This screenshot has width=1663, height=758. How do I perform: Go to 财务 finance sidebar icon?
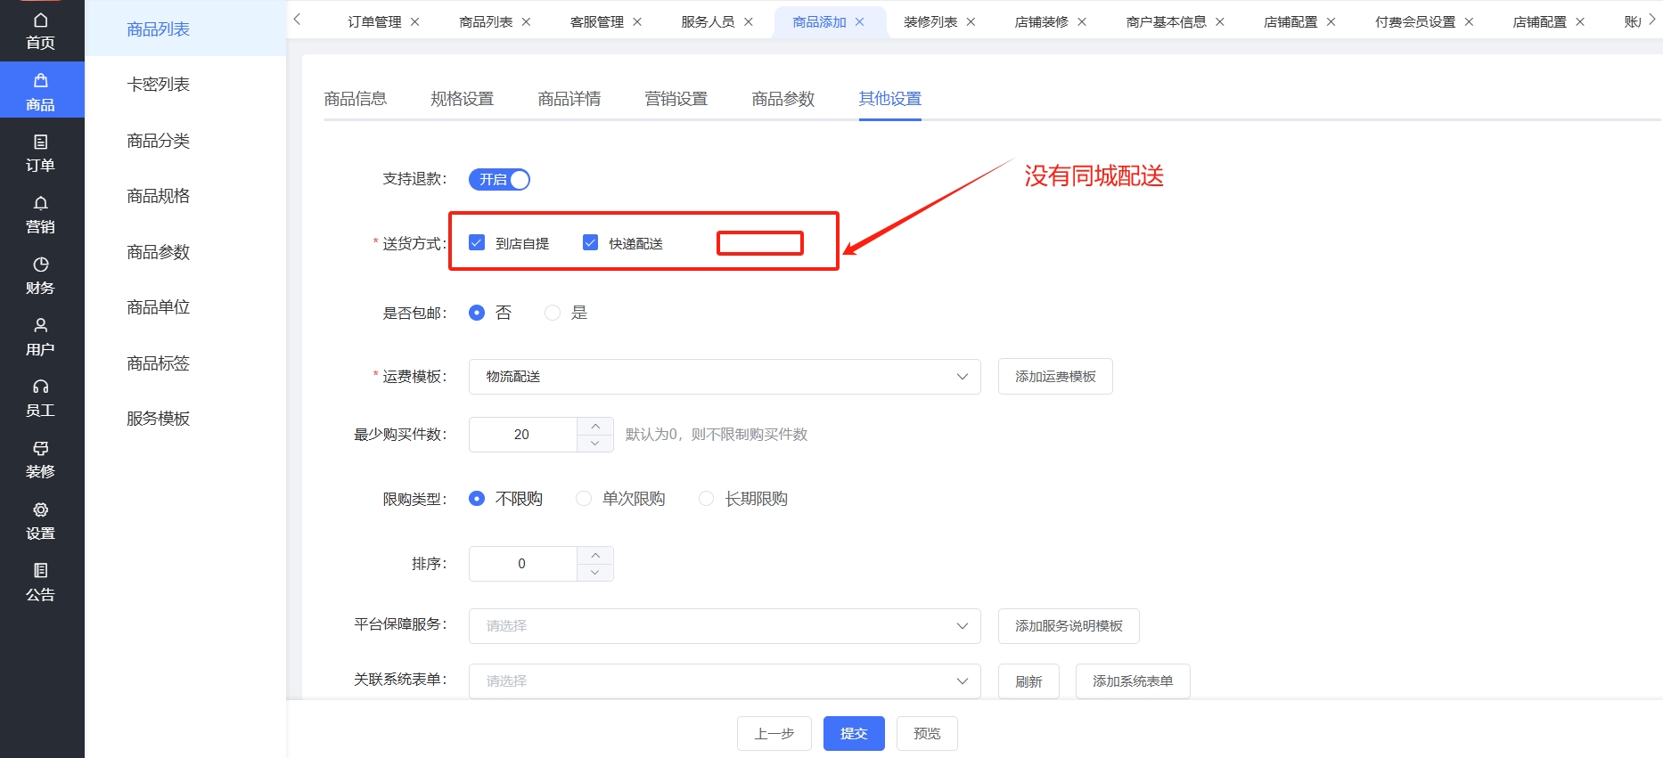tap(41, 276)
